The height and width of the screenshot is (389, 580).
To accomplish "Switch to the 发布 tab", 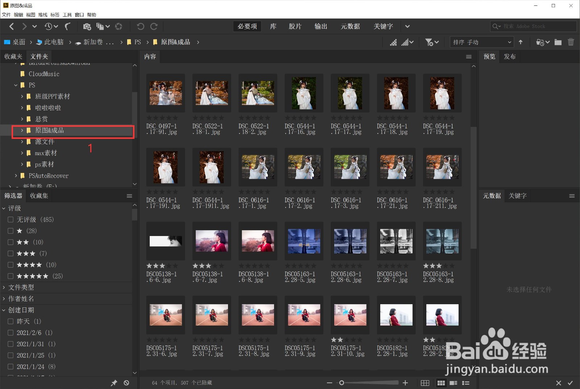I will (510, 57).
